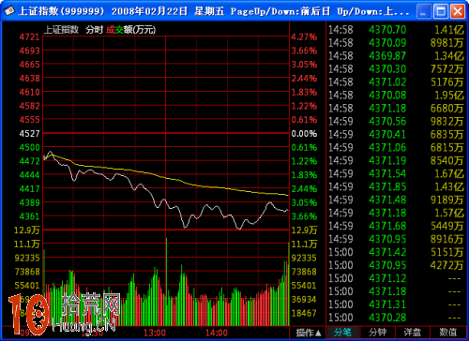Select tick row with price 4371.54
The height and width of the screenshot is (341, 469).
tap(396, 174)
